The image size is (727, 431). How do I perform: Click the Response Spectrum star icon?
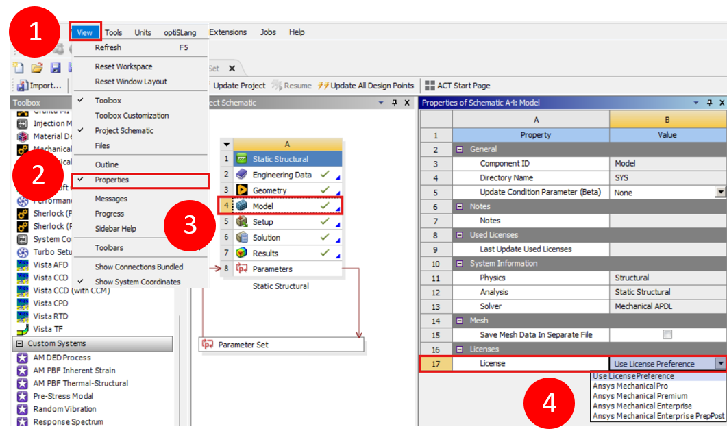point(22,421)
